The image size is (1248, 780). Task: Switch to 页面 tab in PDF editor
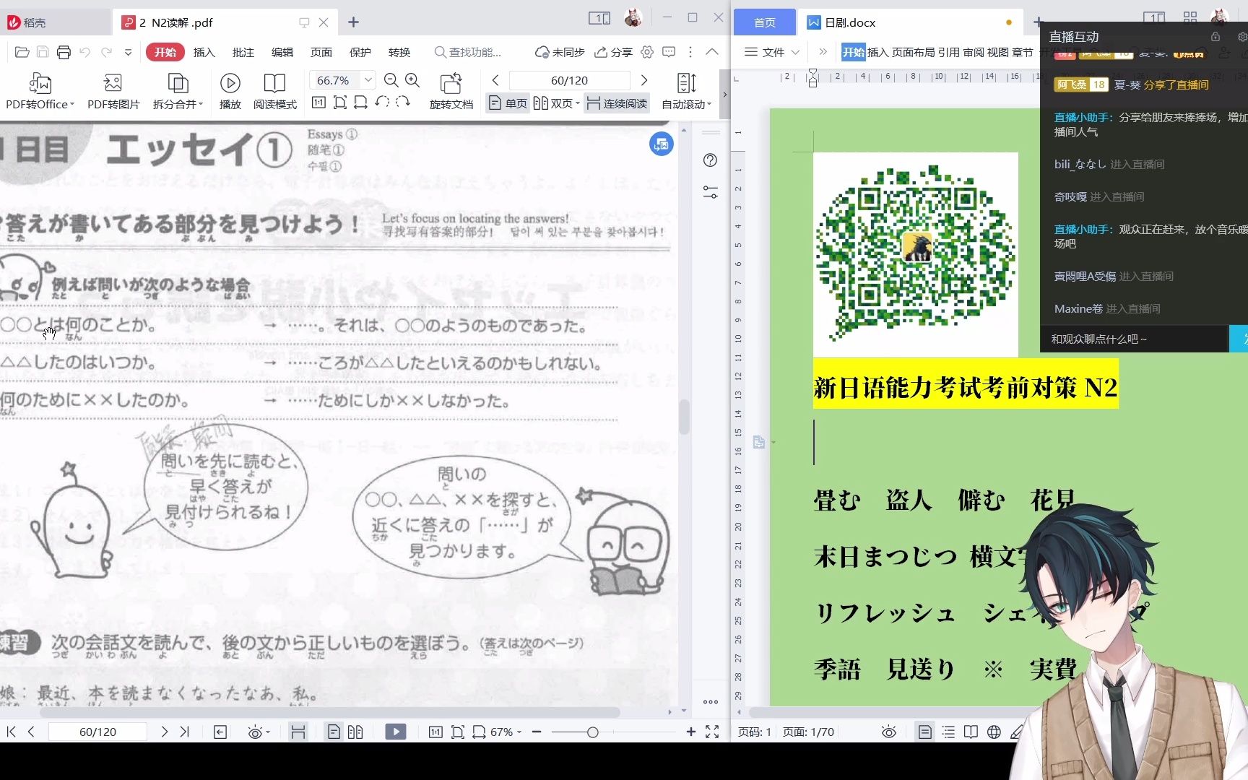click(x=321, y=52)
